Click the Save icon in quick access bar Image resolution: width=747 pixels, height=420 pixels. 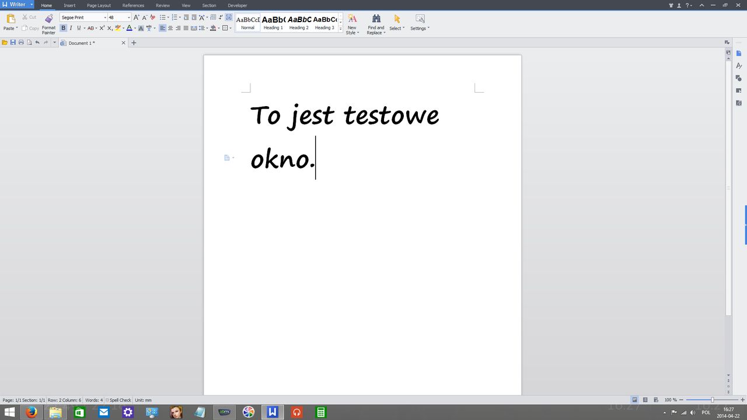(13, 43)
